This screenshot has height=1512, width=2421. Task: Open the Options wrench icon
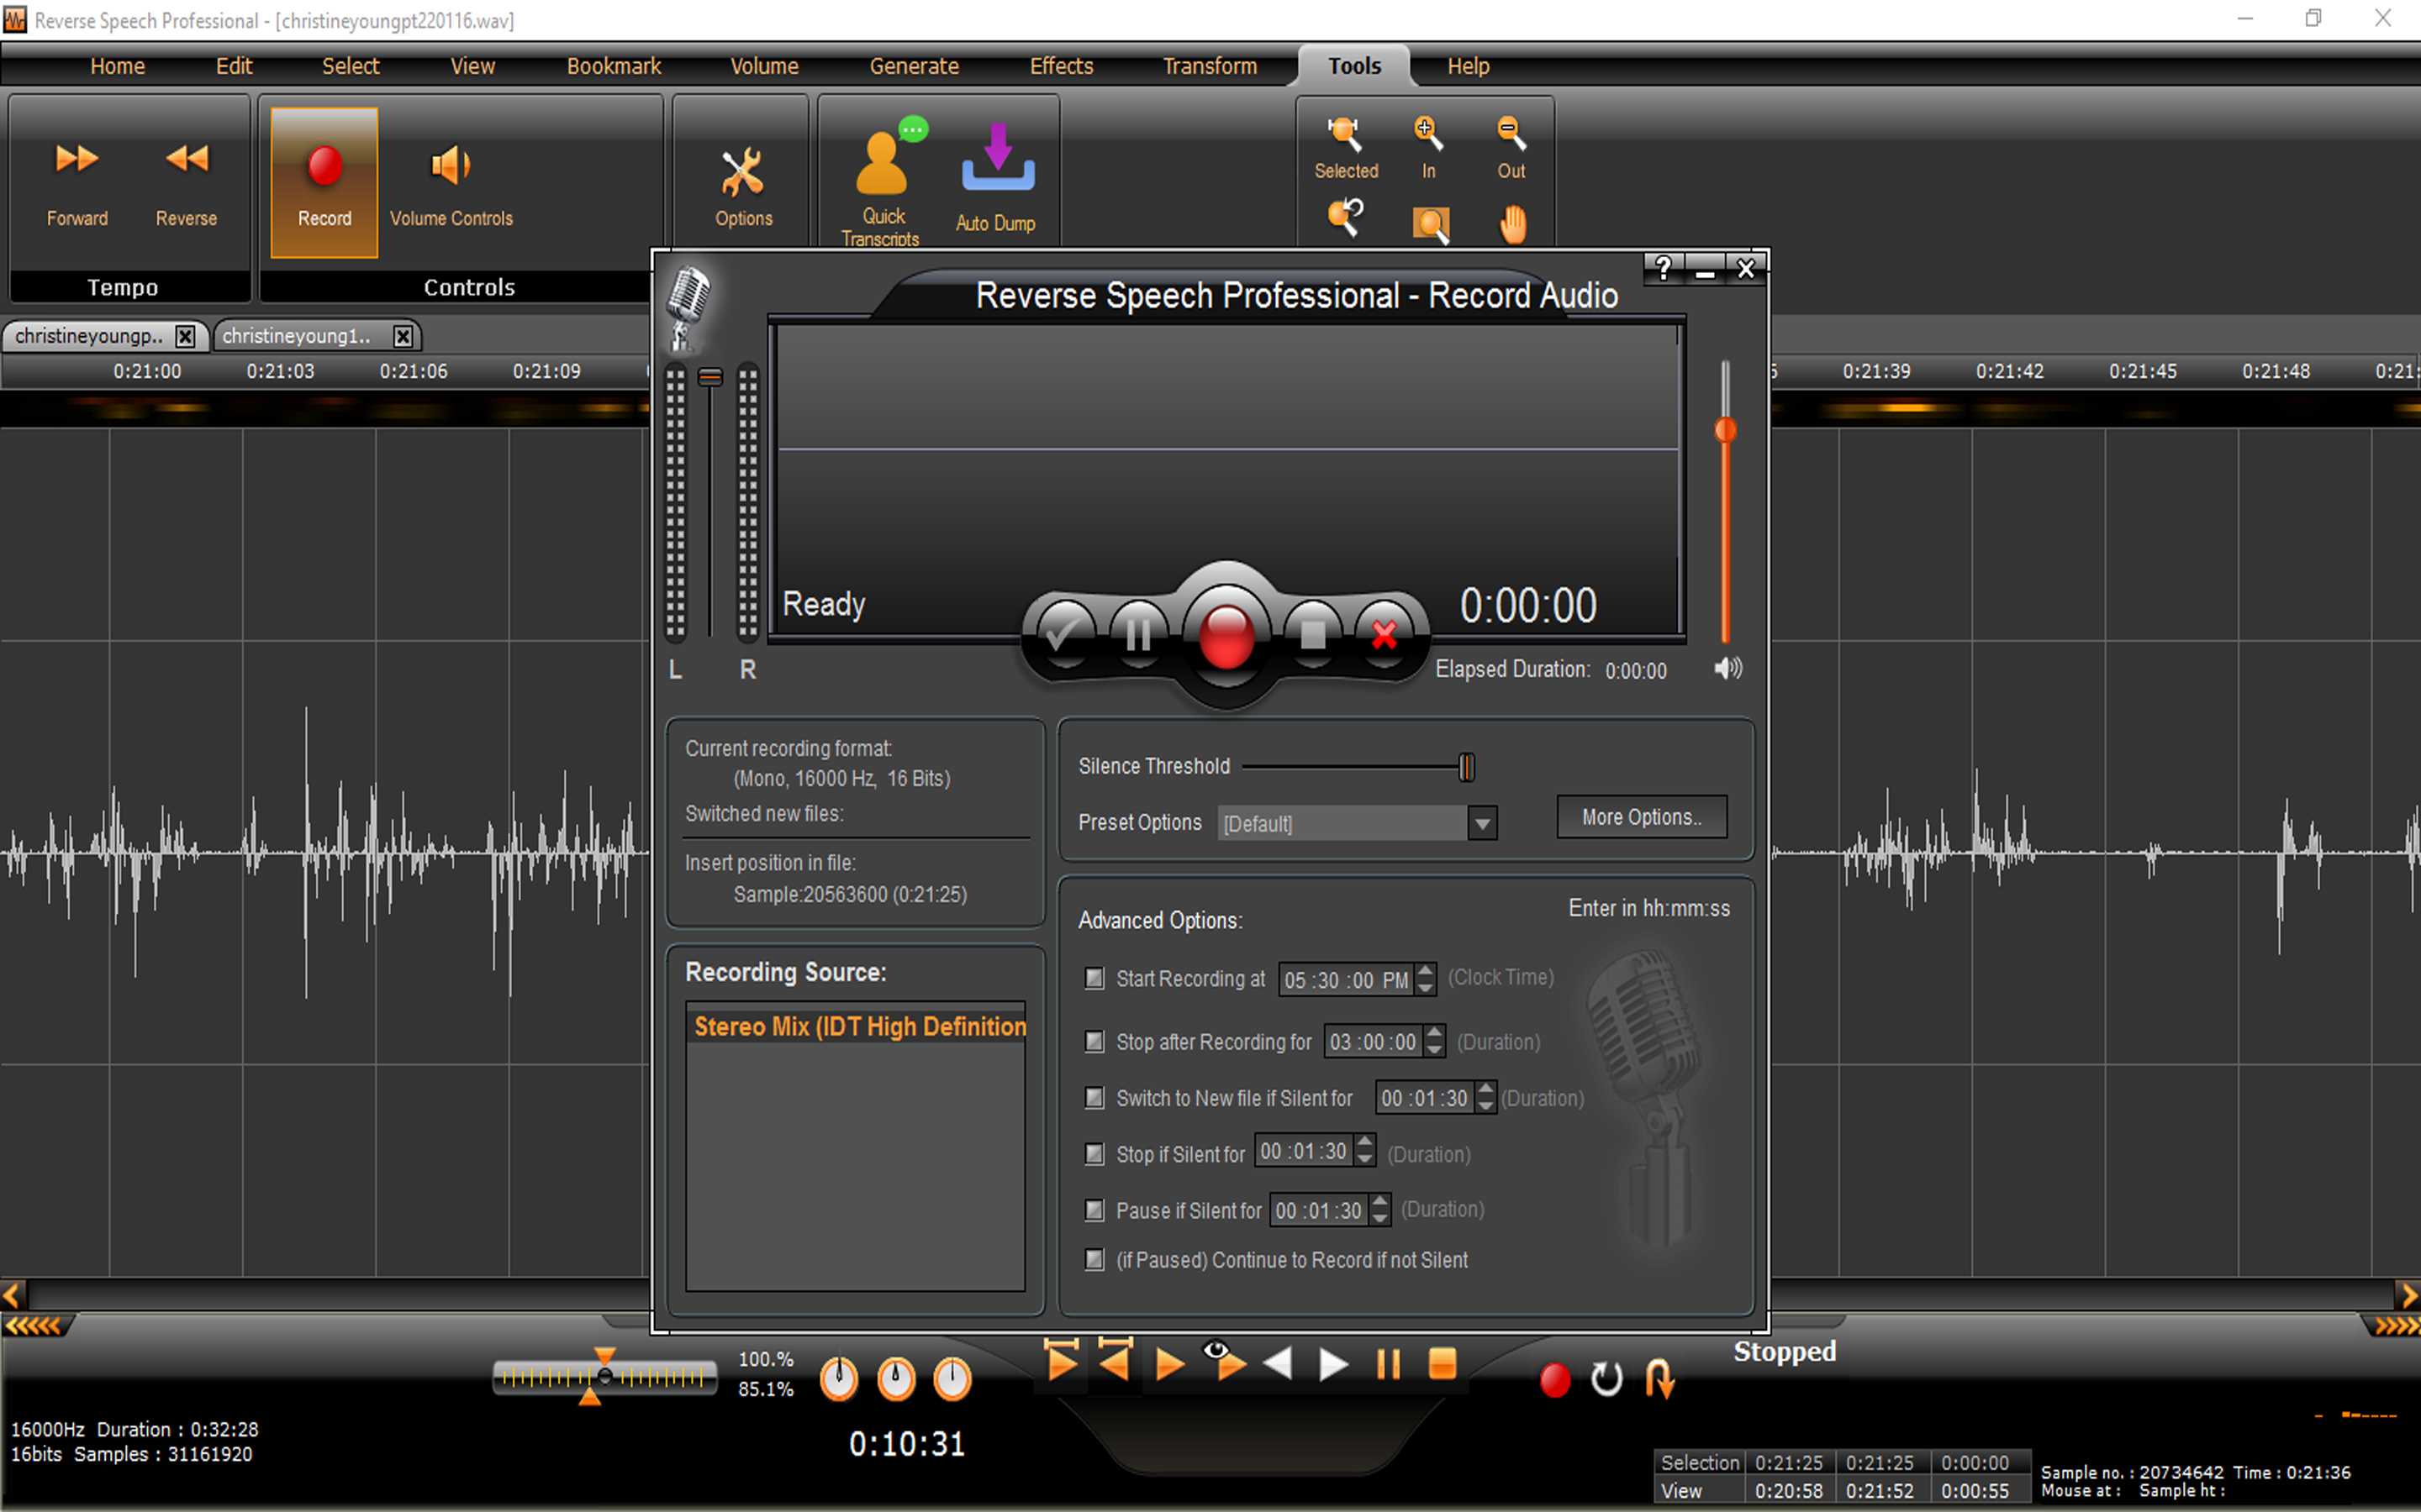tap(743, 172)
